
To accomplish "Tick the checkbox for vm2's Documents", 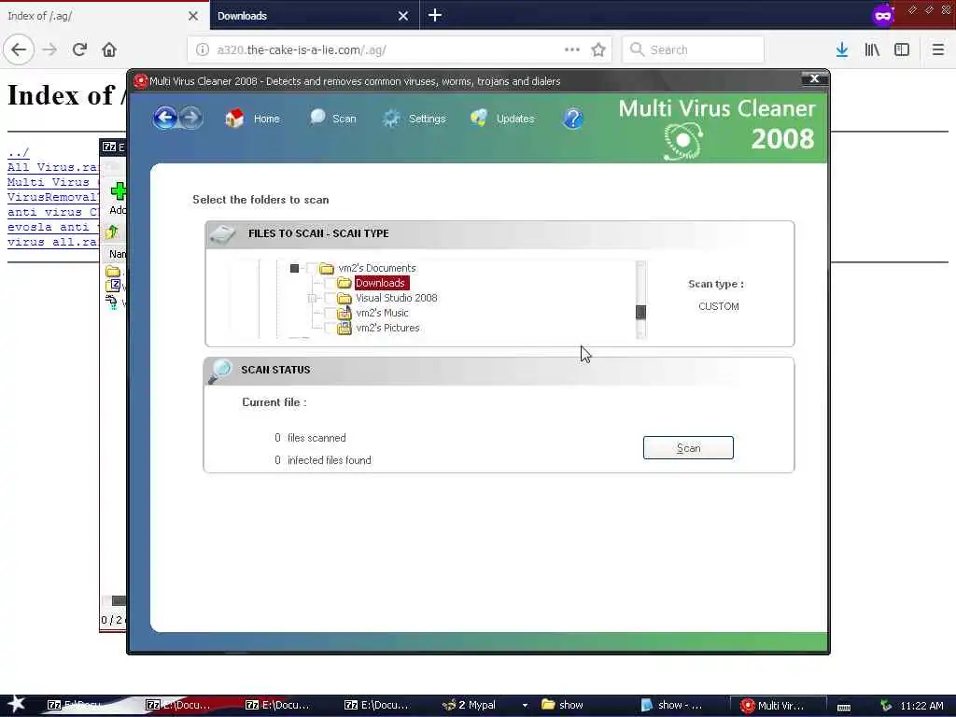I will (312, 268).
